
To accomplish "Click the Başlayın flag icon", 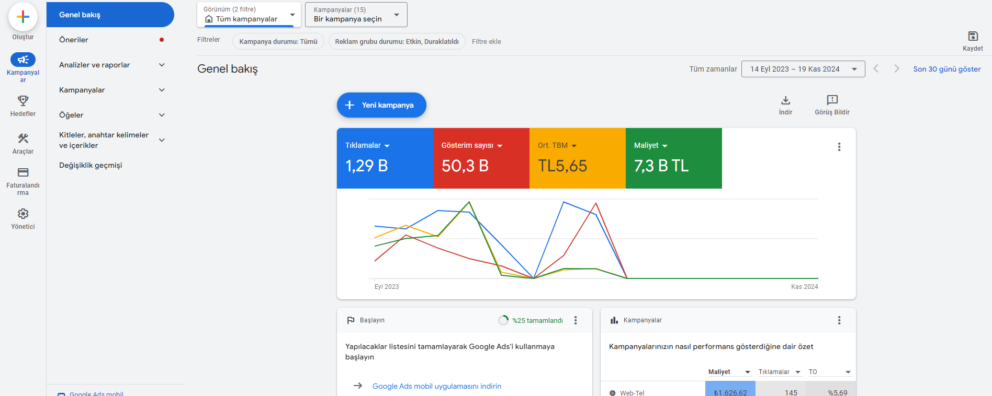I will pyautogui.click(x=351, y=320).
